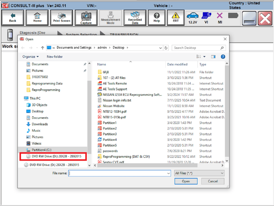The image size is (274, 206).
Task: Go to Home in CONSULT toolbar
Action: [37, 18]
